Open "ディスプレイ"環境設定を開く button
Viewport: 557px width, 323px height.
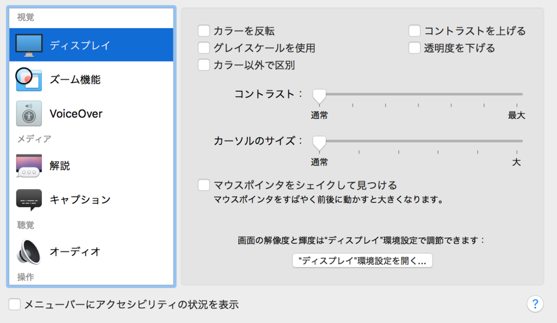click(x=362, y=260)
